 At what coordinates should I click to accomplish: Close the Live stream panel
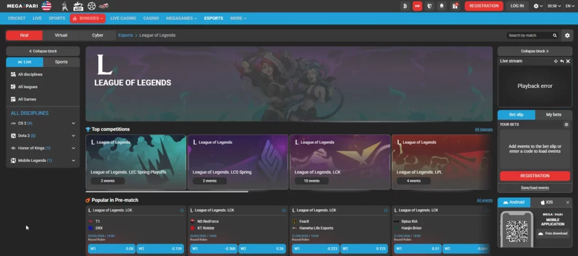(568, 61)
